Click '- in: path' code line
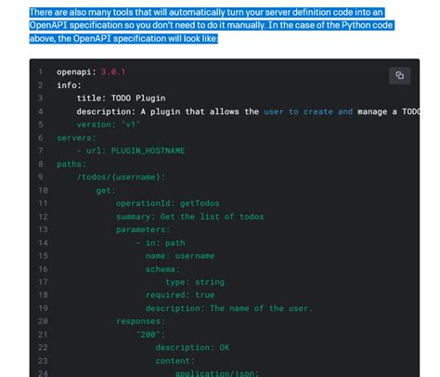The width and height of the screenshot is (440, 377). (161, 243)
